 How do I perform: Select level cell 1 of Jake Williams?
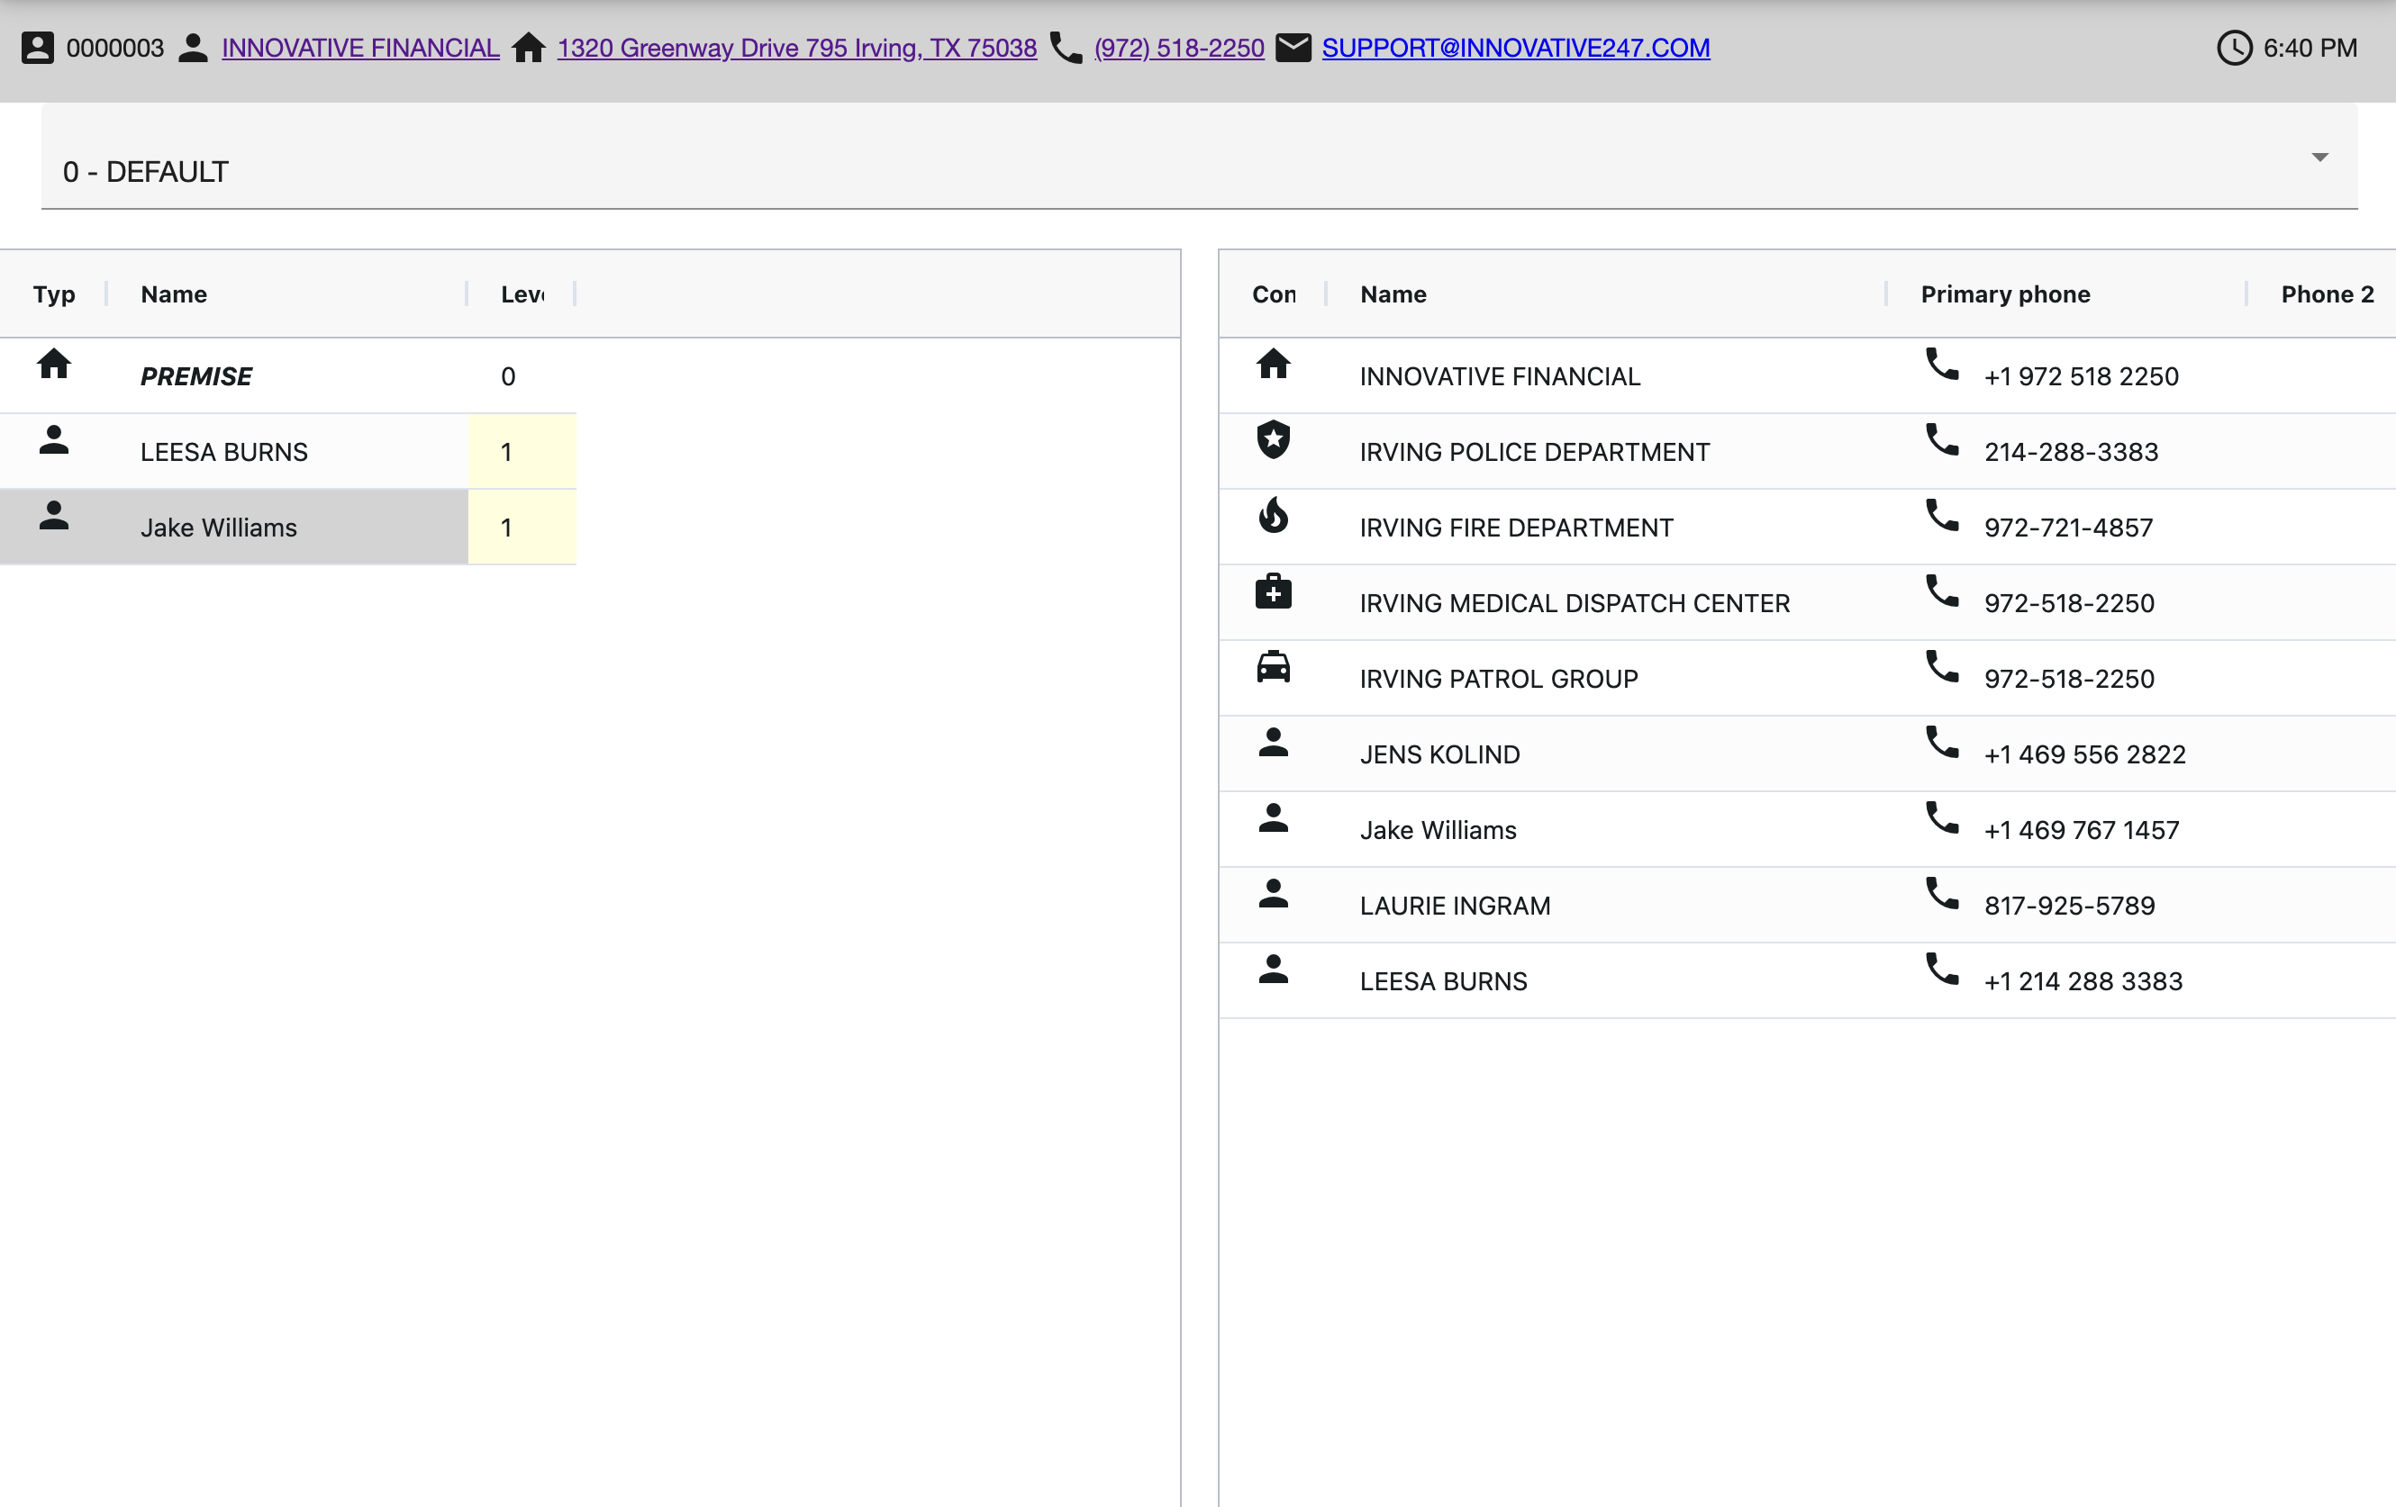coord(522,528)
